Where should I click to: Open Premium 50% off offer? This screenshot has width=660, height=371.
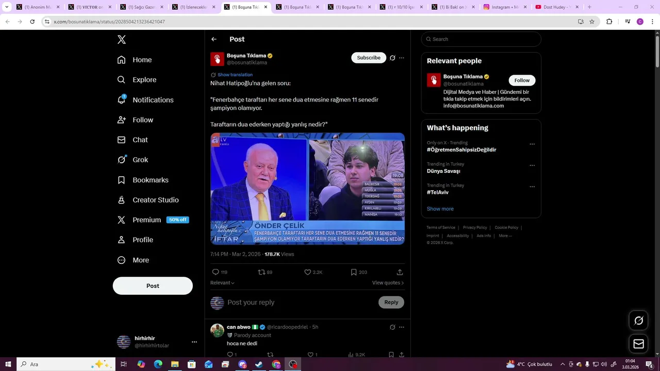153,220
